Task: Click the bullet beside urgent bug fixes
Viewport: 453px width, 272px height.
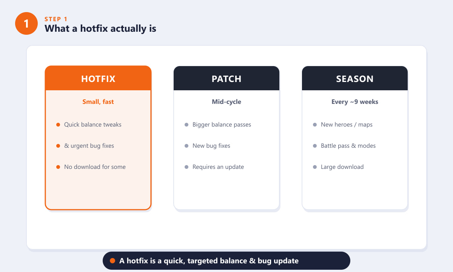Action: click(x=58, y=146)
